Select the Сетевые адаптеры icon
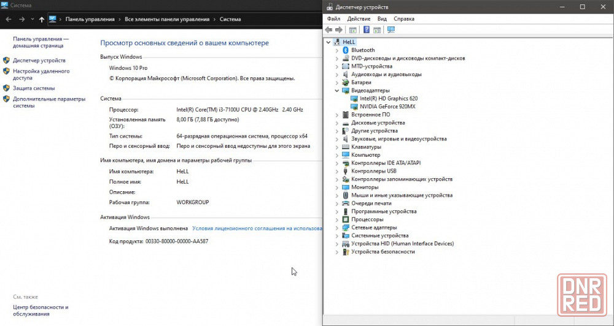The height and width of the screenshot is (326, 614). pos(345,227)
